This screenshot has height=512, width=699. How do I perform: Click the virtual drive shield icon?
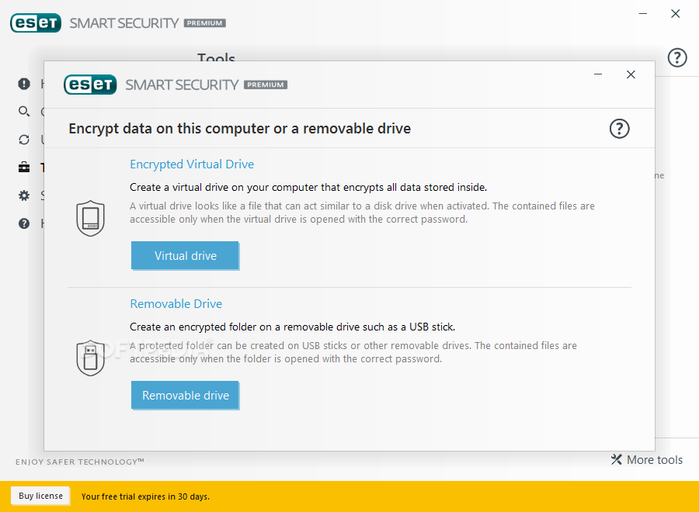pos(91,218)
